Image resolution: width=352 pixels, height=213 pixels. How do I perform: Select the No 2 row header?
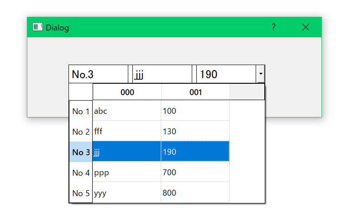click(x=81, y=132)
